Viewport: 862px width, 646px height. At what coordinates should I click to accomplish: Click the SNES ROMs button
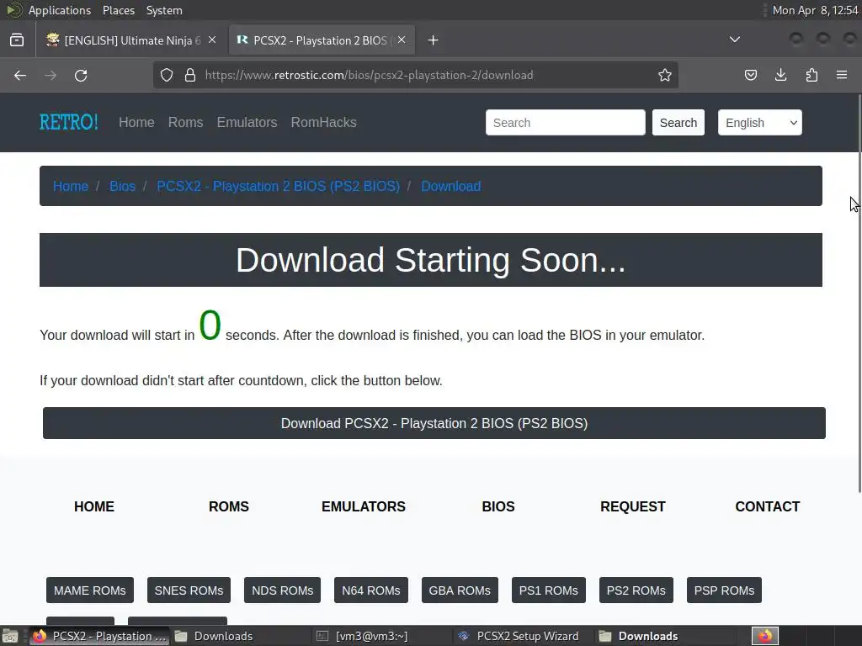189,590
